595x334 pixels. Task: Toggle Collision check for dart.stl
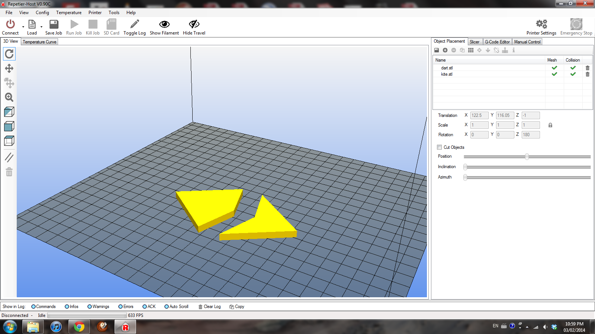[x=573, y=68]
